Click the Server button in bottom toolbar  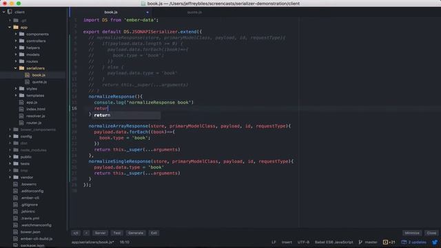pyautogui.click(x=100, y=233)
